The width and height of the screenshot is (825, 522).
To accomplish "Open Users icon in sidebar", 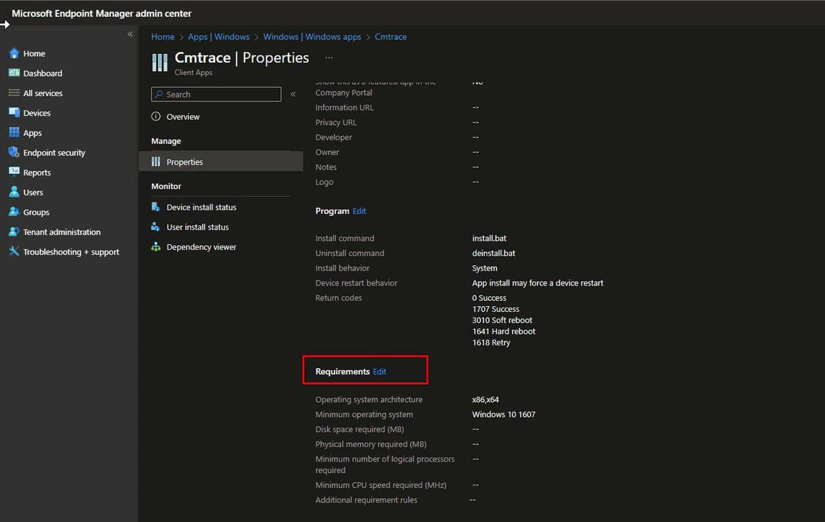I will pyautogui.click(x=14, y=192).
